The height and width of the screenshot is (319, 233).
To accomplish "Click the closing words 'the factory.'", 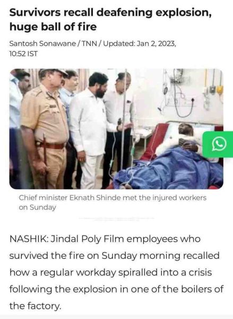I will pos(35,306).
